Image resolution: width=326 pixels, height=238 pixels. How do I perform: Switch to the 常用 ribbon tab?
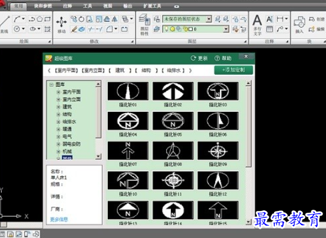coord(18,6)
